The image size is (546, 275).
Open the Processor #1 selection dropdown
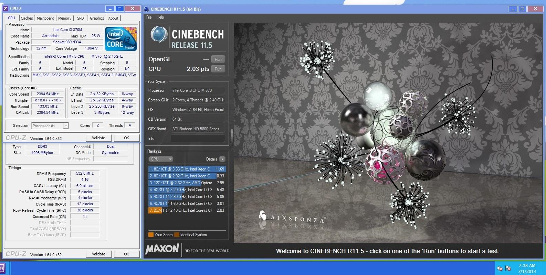50,126
